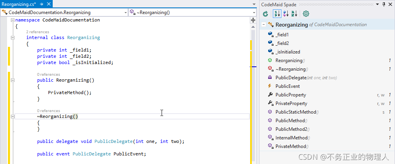Click 'Reorganizing' class name in declaration
This screenshot has height=164, width=395.
(x=84, y=37)
